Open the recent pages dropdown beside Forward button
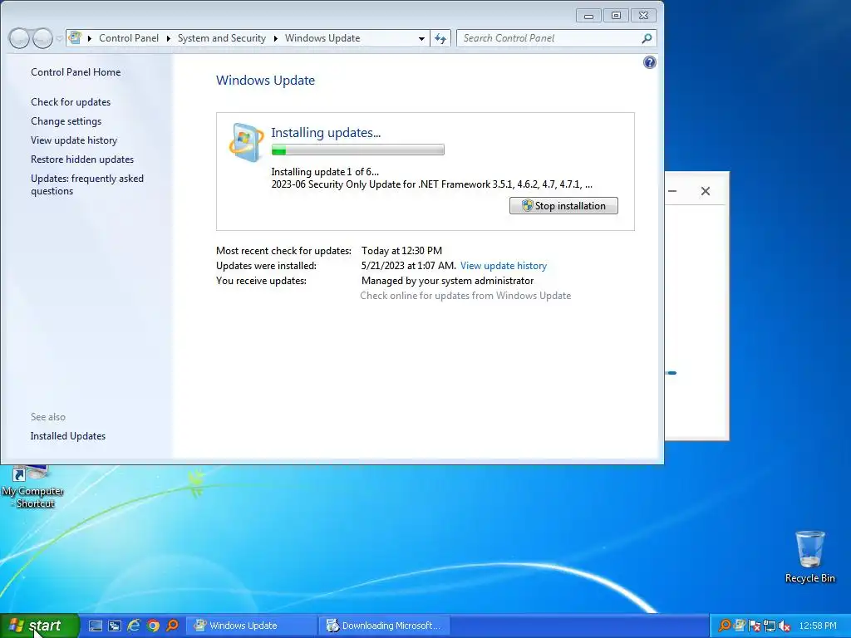Screen dimensions: 851x638 click(x=59, y=38)
